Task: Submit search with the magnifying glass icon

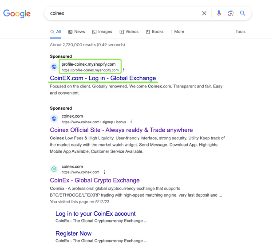Action: [242, 13]
